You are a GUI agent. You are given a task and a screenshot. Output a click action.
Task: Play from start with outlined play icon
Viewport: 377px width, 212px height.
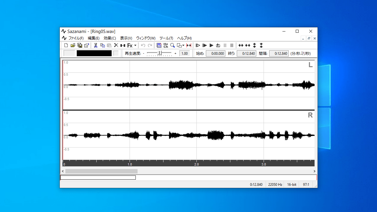point(198,45)
